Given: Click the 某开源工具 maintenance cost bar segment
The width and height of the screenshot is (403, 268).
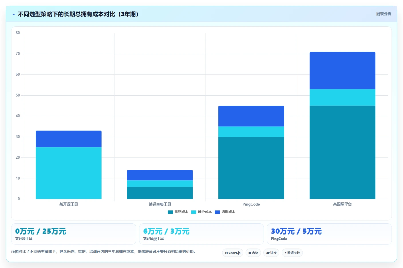Looking at the screenshot, I should pyautogui.click(x=69, y=173).
